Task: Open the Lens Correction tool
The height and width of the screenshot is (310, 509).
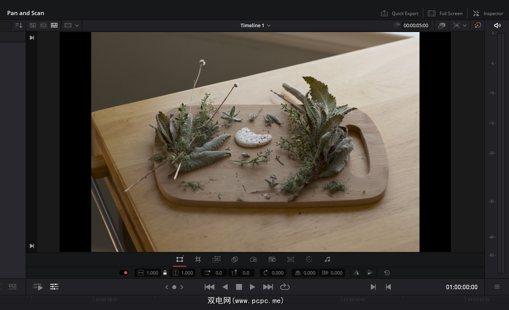Action: pyautogui.click(x=290, y=259)
